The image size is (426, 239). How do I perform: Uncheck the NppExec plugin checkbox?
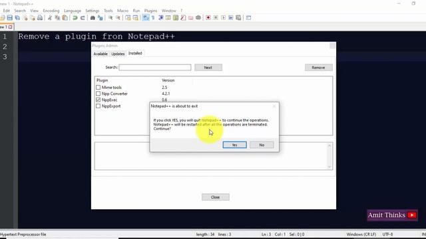[x=98, y=100]
